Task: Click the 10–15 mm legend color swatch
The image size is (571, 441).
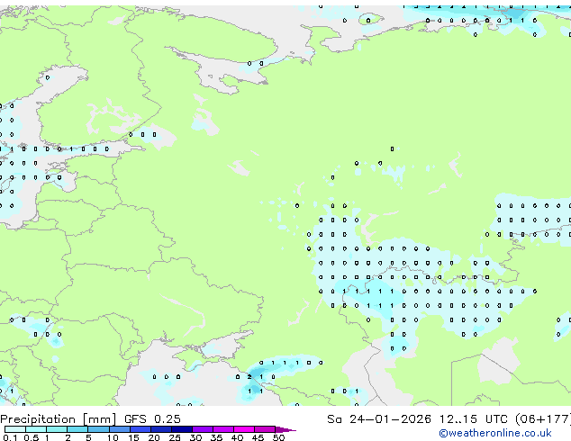Action: coord(119,429)
